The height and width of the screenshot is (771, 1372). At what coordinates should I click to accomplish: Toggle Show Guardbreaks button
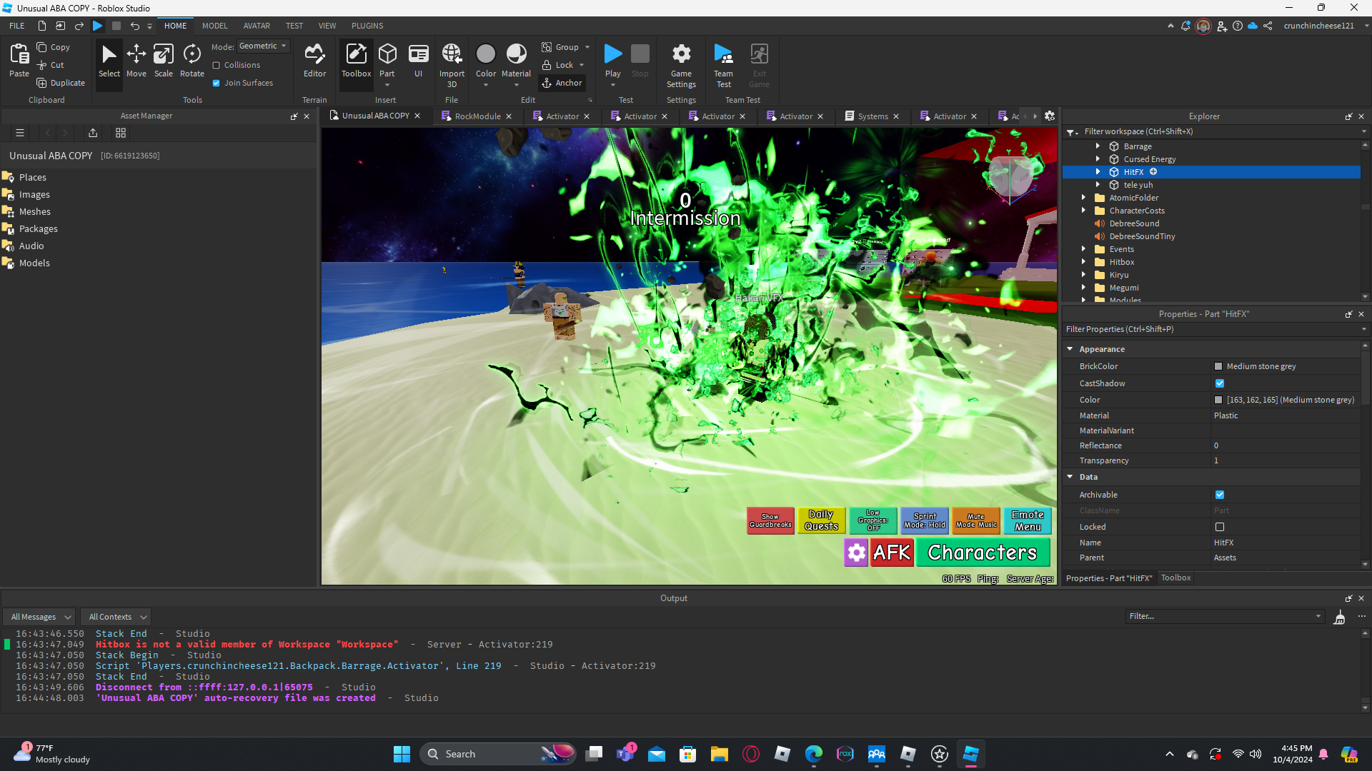tap(770, 520)
